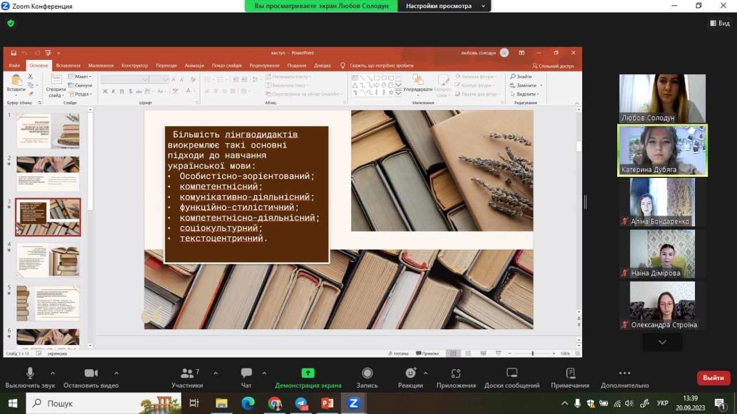
Task: Switch to the Конструктор ribbon tab
Action: pos(135,66)
